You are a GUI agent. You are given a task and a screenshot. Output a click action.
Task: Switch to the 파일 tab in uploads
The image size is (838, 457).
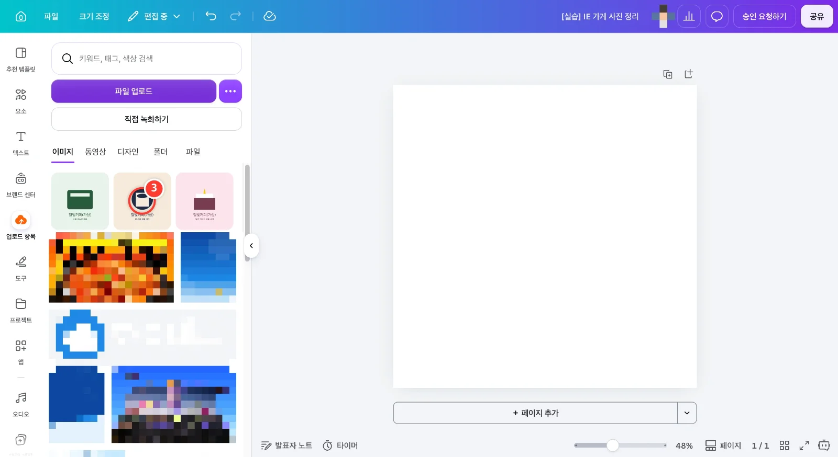193,152
